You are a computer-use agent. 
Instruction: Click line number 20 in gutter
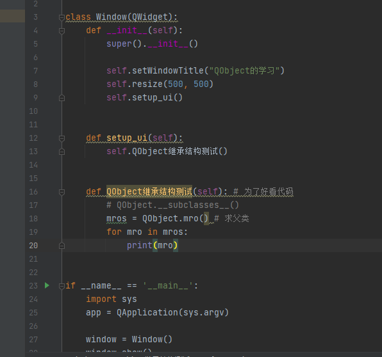tap(33, 246)
